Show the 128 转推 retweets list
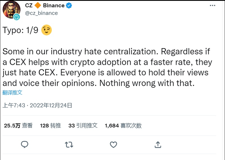This screenshot has width=225, height=160. [50, 126]
